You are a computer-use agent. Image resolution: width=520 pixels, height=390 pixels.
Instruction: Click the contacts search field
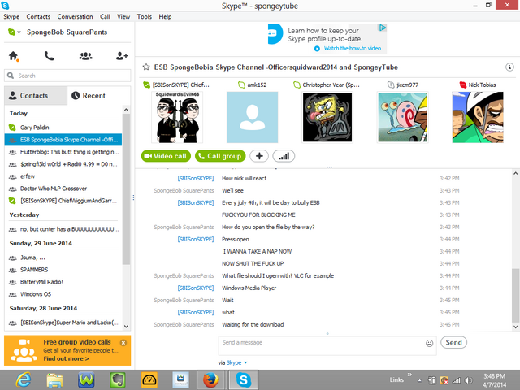pyautogui.click(x=67, y=76)
